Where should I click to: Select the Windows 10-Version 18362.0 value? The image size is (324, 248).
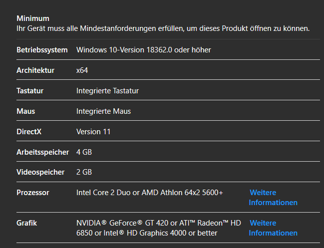coord(144,50)
